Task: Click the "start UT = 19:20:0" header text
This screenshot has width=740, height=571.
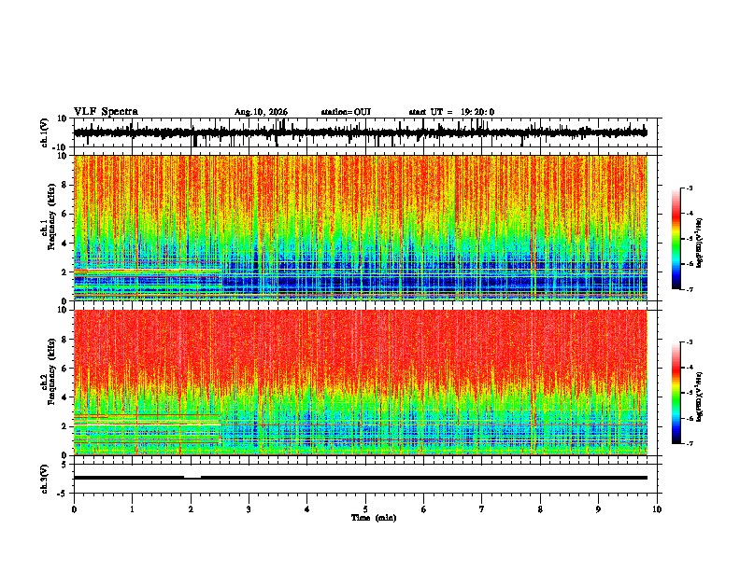Action: pos(451,112)
